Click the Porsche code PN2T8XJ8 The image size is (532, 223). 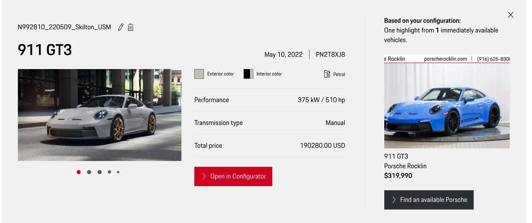330,55
